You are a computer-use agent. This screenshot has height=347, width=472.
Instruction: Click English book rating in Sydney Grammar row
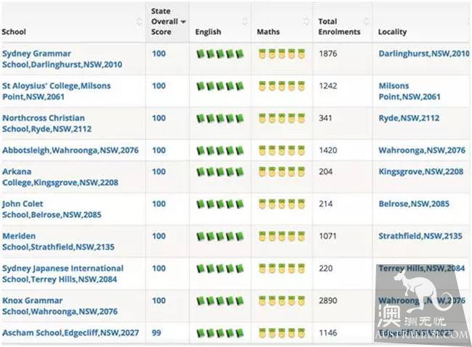coord(220,54)
